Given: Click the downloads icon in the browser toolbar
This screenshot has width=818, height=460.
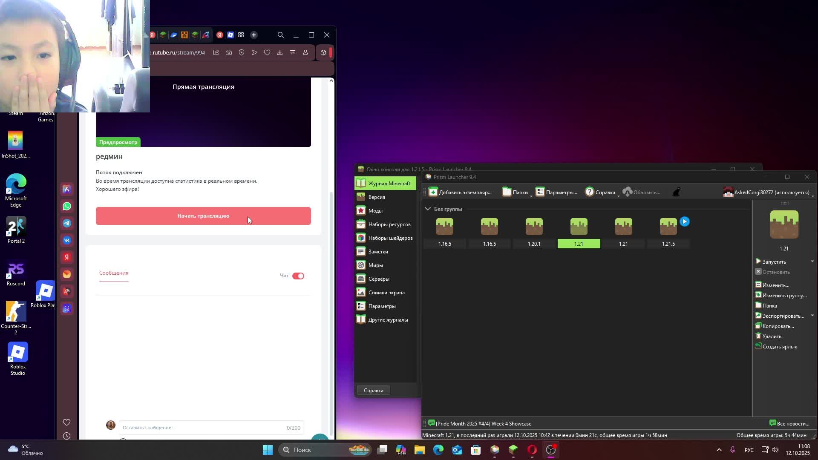Looking at the screenshot, I should pyautogui.click(x=280, y=52).
